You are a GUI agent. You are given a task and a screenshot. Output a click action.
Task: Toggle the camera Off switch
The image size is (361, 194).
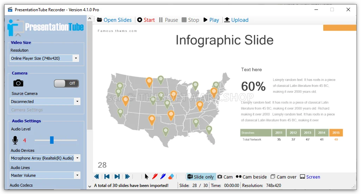66,83
